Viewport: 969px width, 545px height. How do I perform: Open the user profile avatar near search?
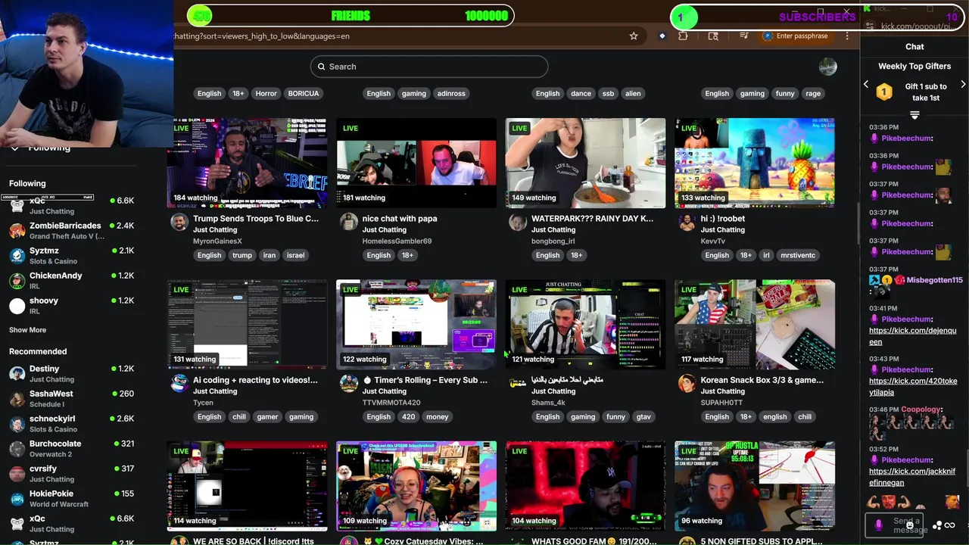(827, 67)
